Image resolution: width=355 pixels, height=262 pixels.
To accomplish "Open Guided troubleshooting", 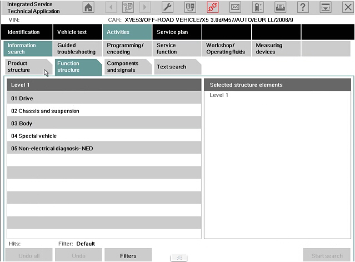I will point(77,48).
